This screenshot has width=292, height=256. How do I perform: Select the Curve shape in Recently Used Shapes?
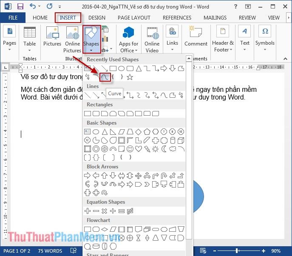pos(105,77)
